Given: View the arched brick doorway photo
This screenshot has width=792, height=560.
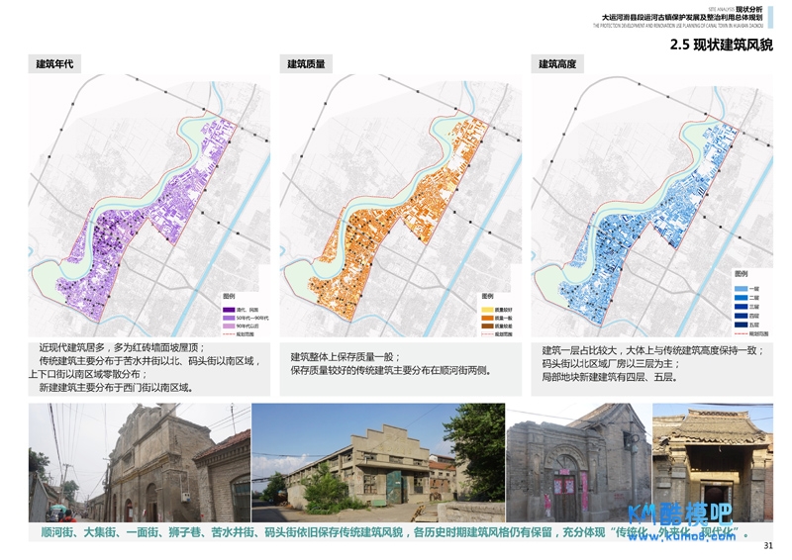Looking at the screenshot, I should pyautogui.click(x=577, y=462).
